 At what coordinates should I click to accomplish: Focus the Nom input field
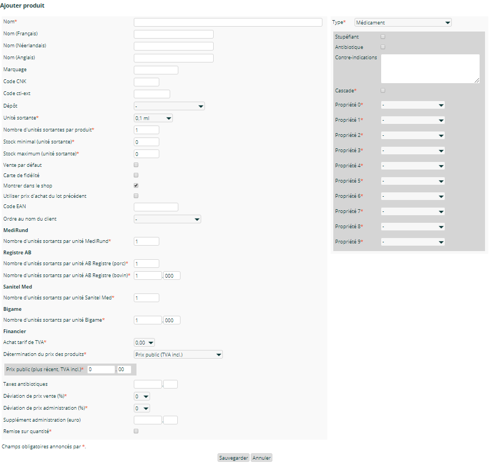tap(228, 22)
